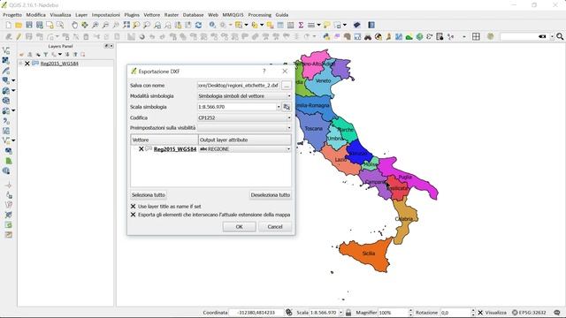Open the statistics summary Sigma icon
This screenshot has width=566, height=318.
pyautogui.click(x=301, y=25)
